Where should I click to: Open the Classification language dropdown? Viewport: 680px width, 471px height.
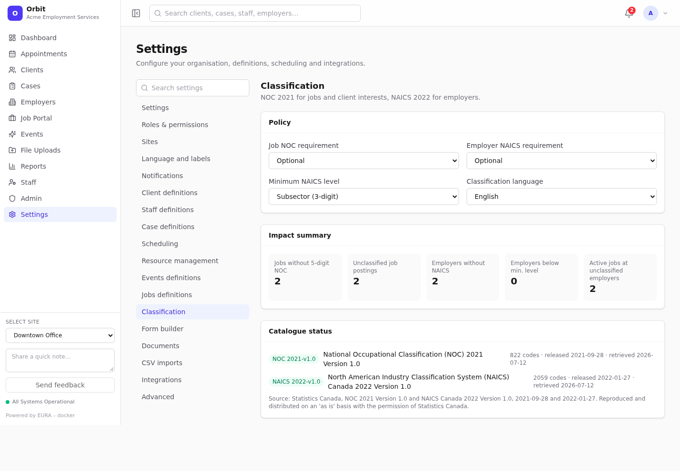[561, 197]
